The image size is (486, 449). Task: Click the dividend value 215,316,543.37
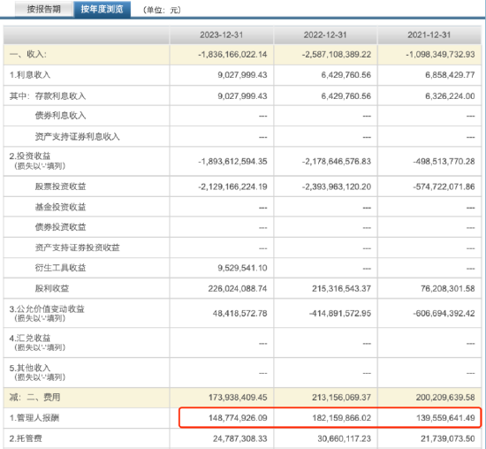click(341, 289)
